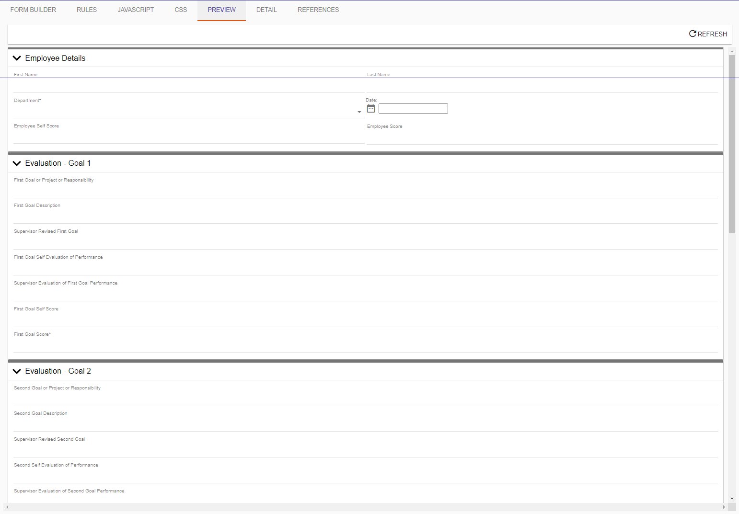Open the Rules tab
The width and height of the screenshot is (739, 514).
point(87,10)
